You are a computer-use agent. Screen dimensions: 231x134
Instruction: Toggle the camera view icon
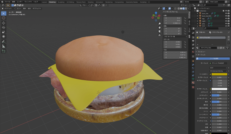(159, 31)
